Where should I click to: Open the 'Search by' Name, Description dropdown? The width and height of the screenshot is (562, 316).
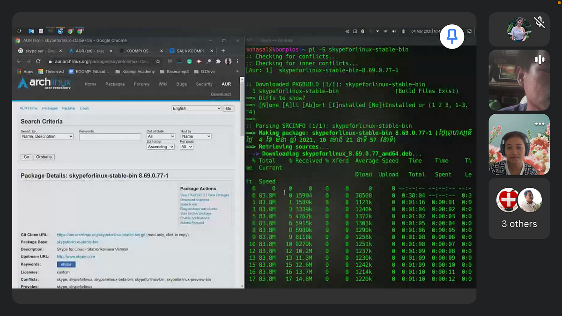click(47, 136)
